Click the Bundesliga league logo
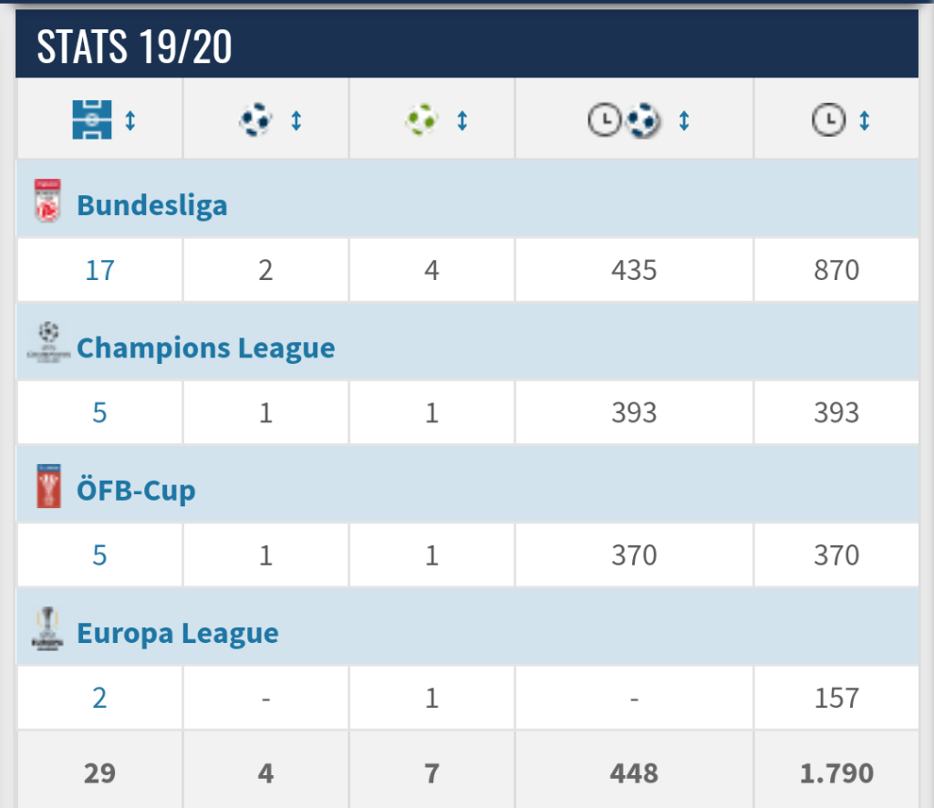Viewport: 934px width, 808px height. 47,202
